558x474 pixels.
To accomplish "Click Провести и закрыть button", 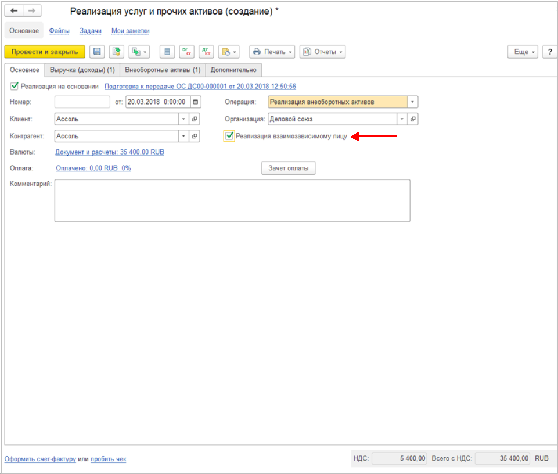I will [x=45, y=52].
